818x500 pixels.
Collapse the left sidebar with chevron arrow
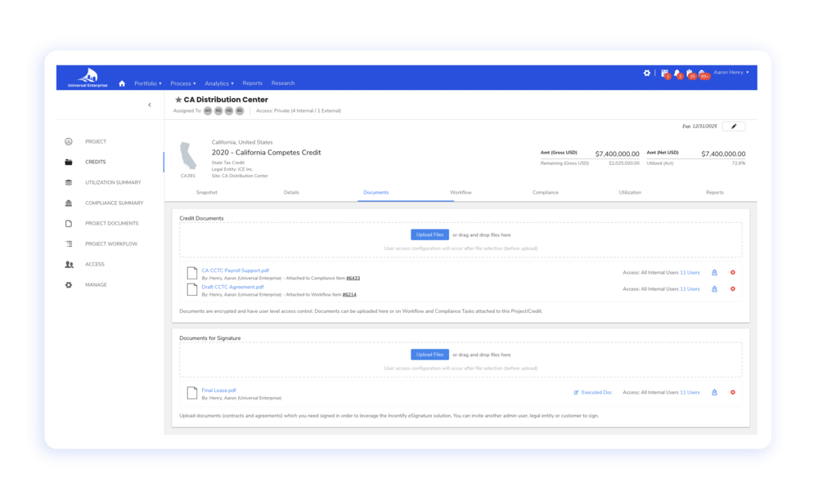pos(149,105)
